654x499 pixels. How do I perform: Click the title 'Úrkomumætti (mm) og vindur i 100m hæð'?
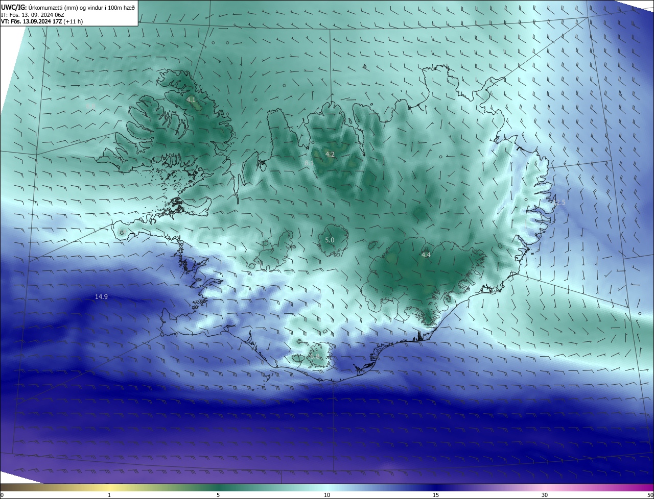(x=81, y=7)
